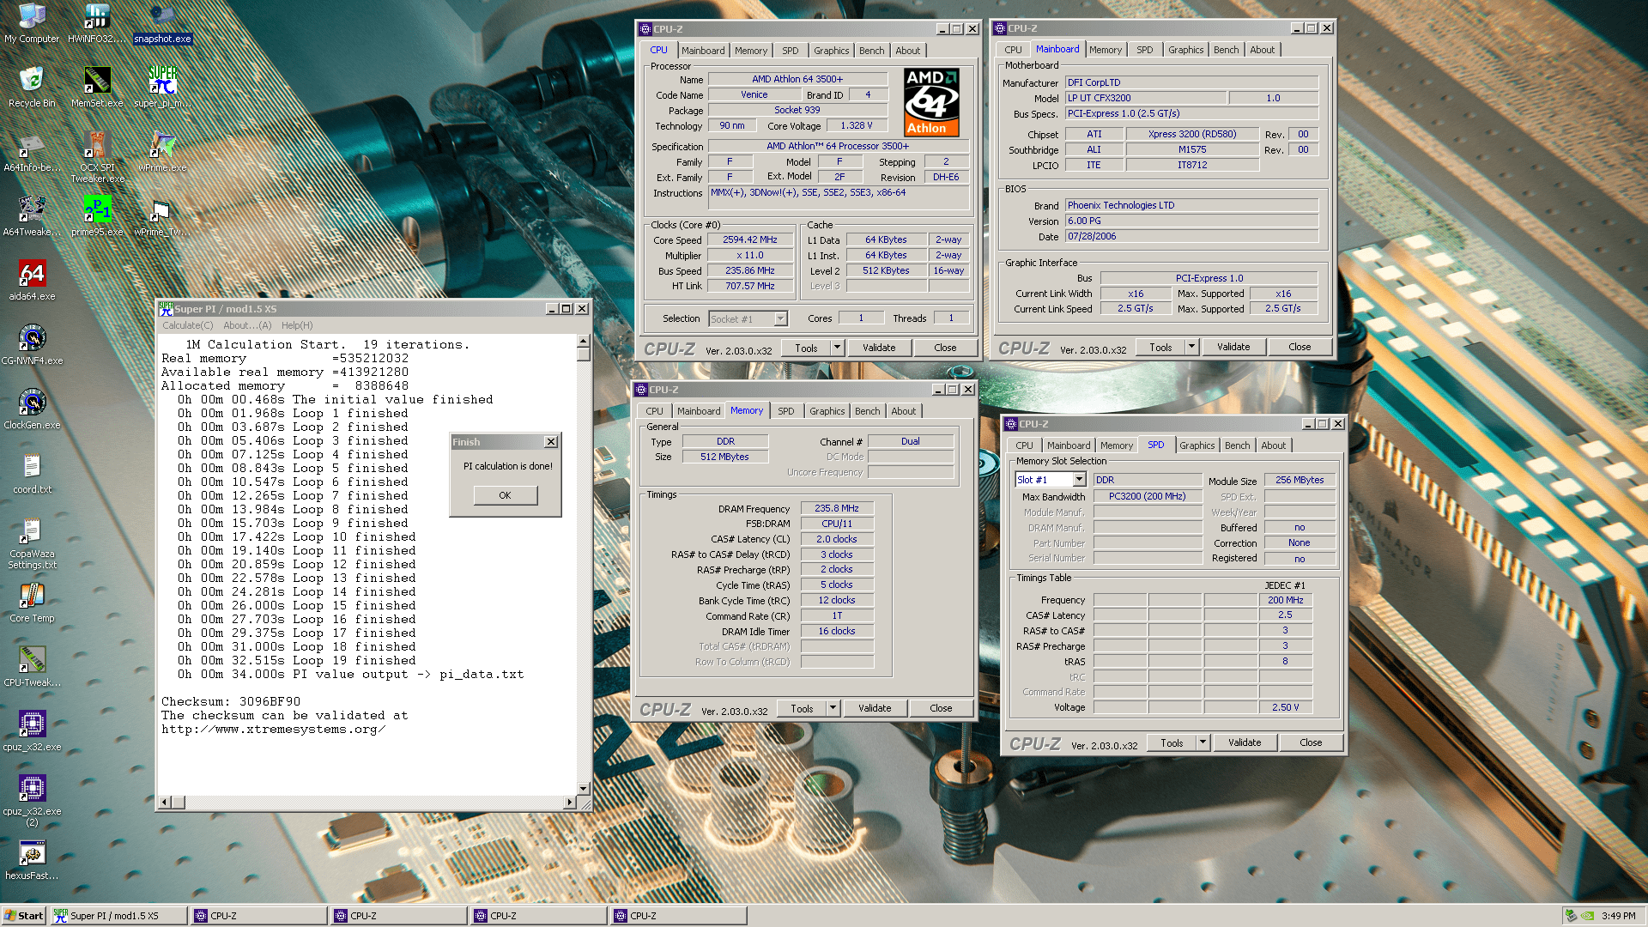Screen dimensions: 1648x927
Task: Click the DRAM Frequency value 235.8 MHz
Action: (x=837, y=508)
